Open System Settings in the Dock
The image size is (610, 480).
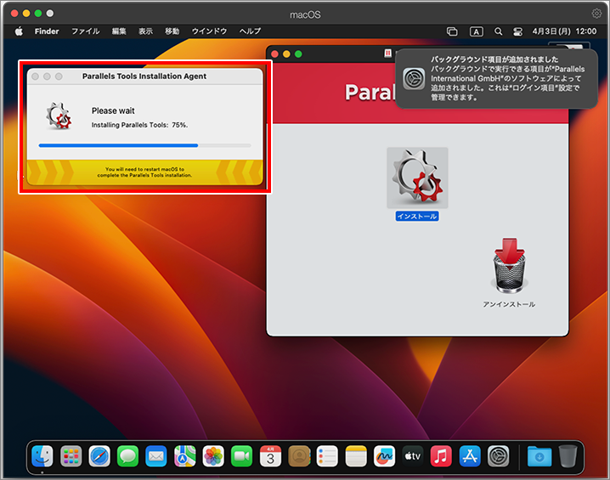[x=499, y=456]
